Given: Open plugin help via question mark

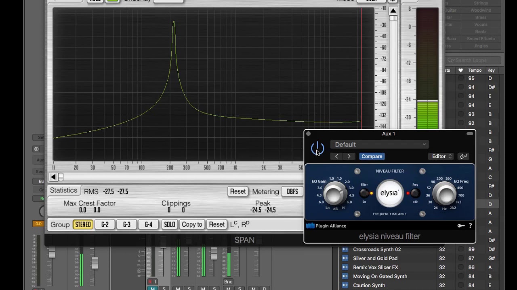Looking at the screenshot, I should point(470,226).
